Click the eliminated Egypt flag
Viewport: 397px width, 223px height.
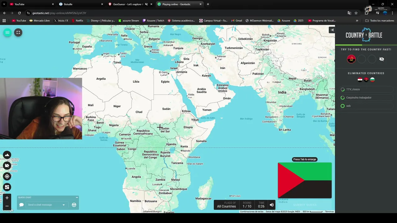[x=360, y=80]
